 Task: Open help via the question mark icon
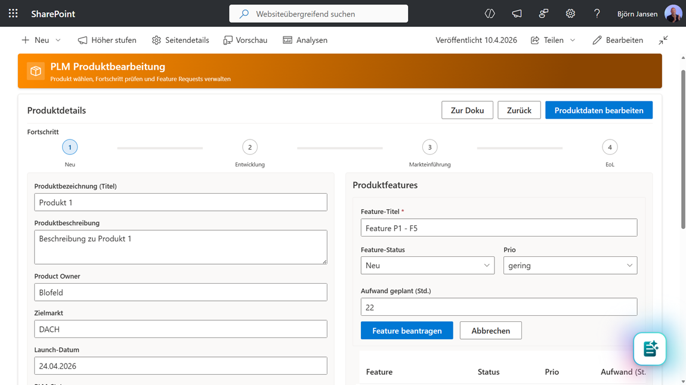(597, 13)
